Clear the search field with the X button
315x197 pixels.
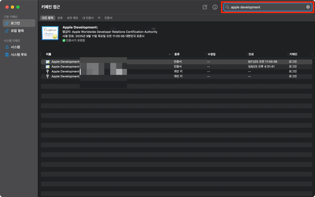[x=308, y=7]
